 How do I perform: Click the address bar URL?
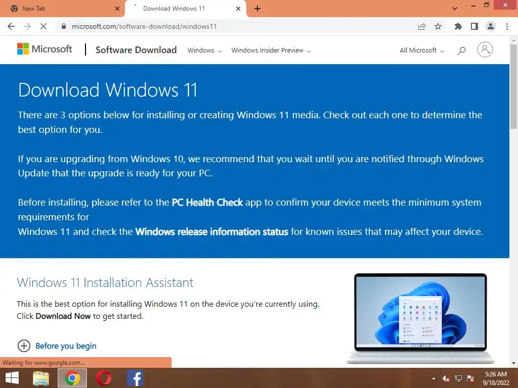click(144, 26)
